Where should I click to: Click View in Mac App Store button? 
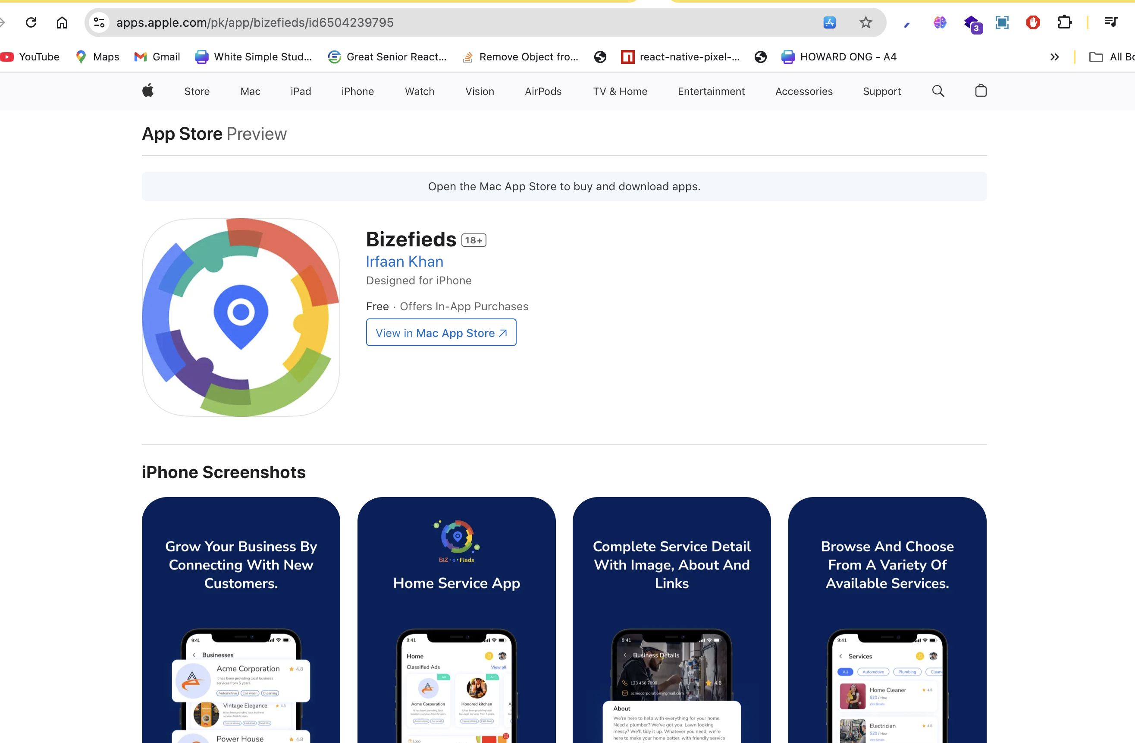click(x=441, y=333)
